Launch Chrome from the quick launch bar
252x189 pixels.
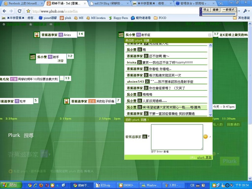pyautogui.click(x=29, y=185)
